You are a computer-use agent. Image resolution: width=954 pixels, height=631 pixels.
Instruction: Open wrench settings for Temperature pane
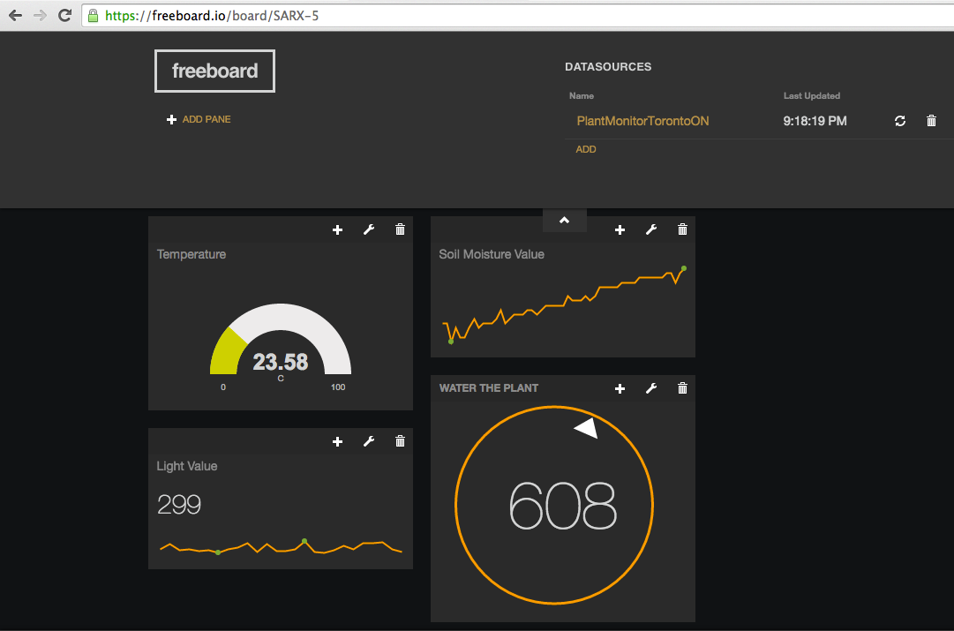[369, 230]
